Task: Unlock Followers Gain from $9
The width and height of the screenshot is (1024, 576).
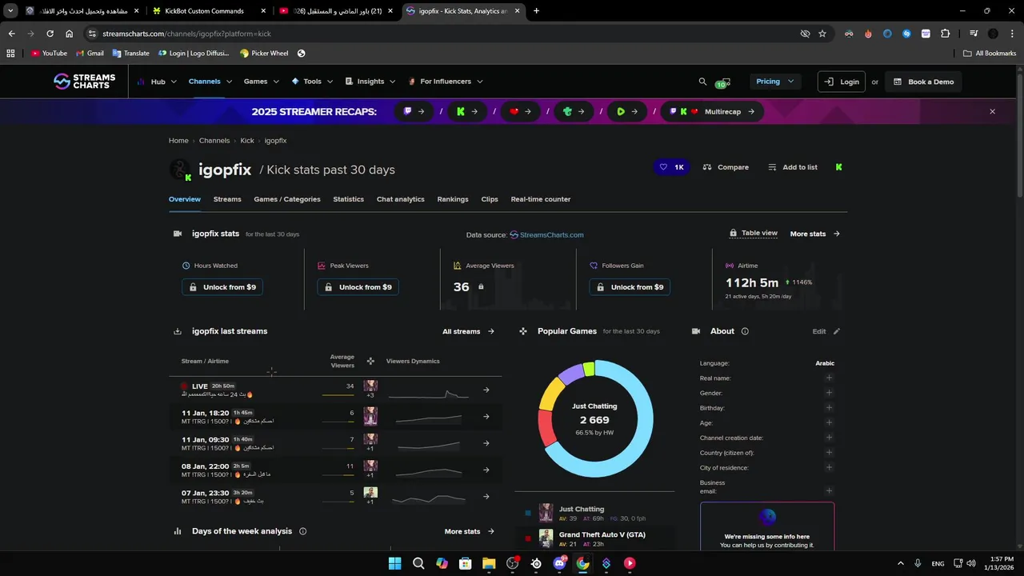Action: (x=630, y=287)
